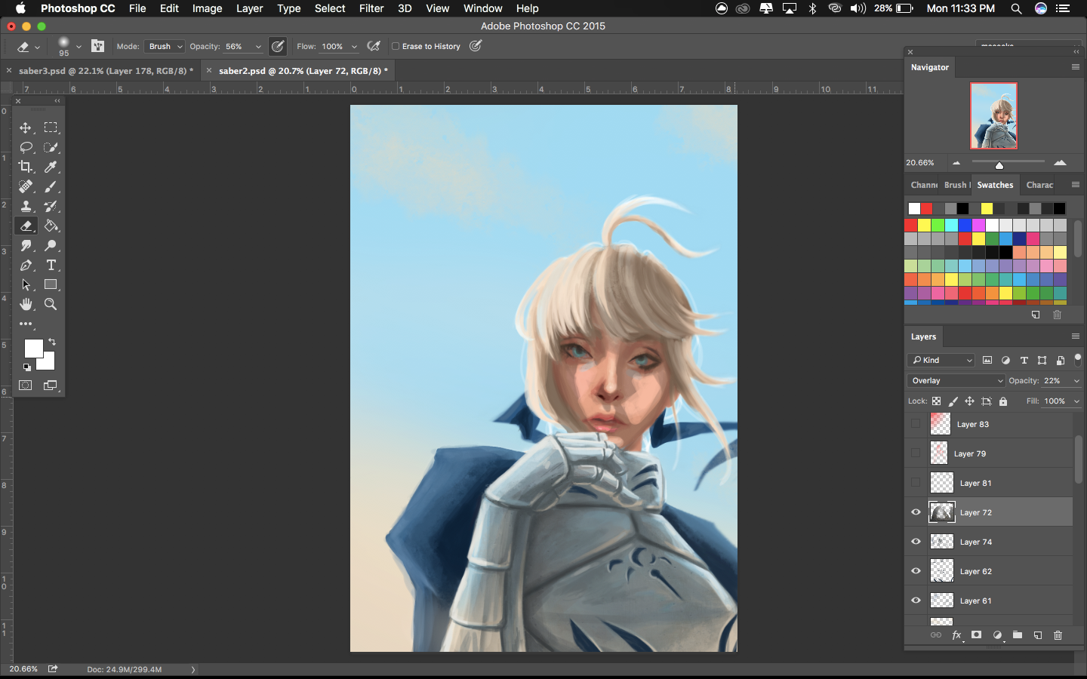Lock transparent pixels for layer

(x=937, y=401)
